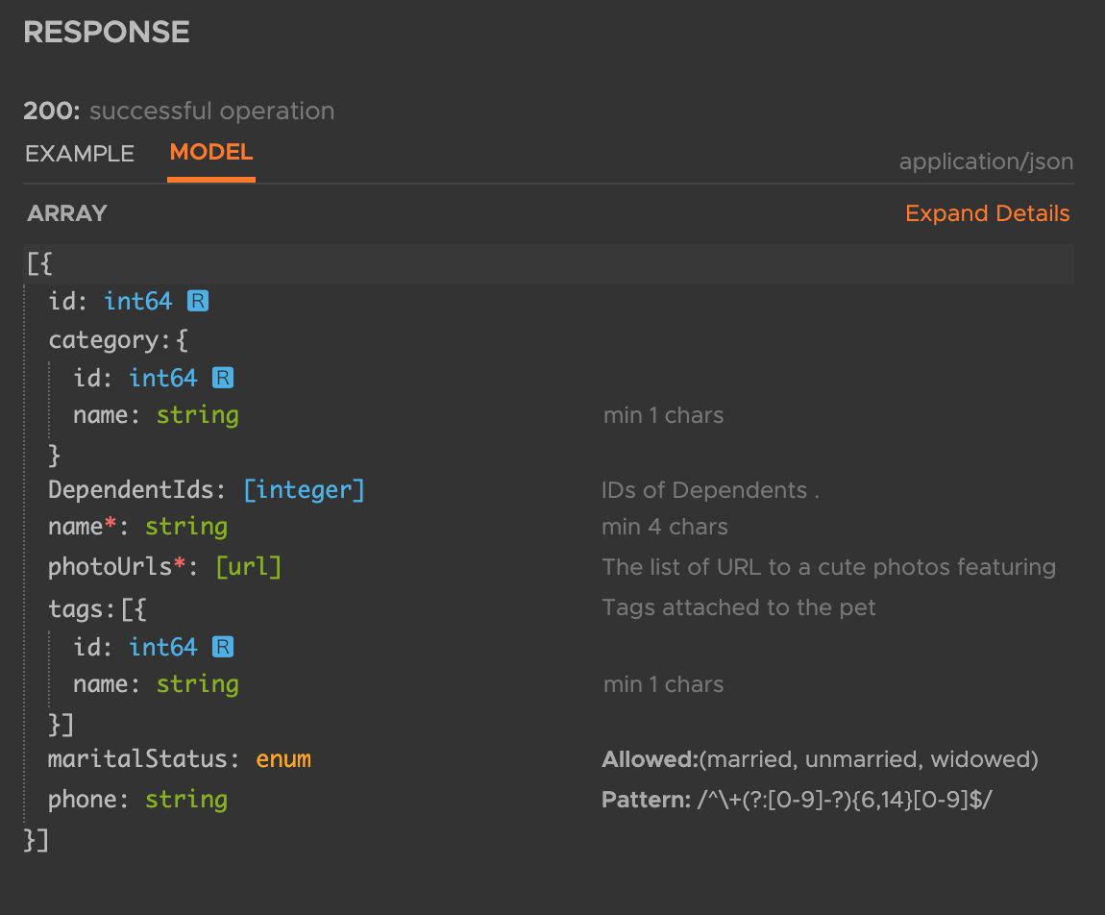The width and height of the screenshot is (1105, 915).
Task: Select the MODEL tab
Action: click(x=211, y=153)
